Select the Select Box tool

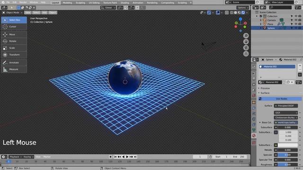(14, 20)
